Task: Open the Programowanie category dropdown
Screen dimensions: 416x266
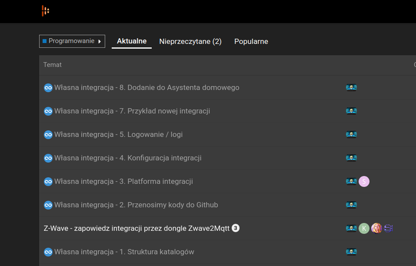Action: tap(72, 41)
